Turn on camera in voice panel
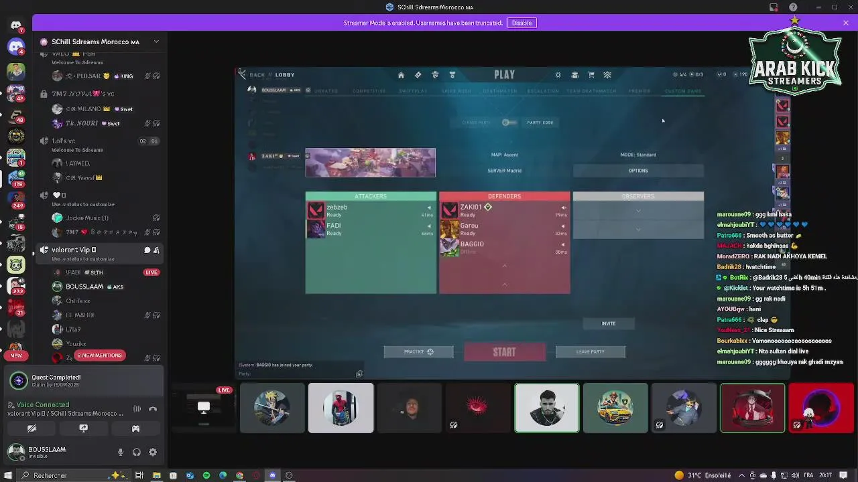Screen dimensions: 858x482 point(32,428)
